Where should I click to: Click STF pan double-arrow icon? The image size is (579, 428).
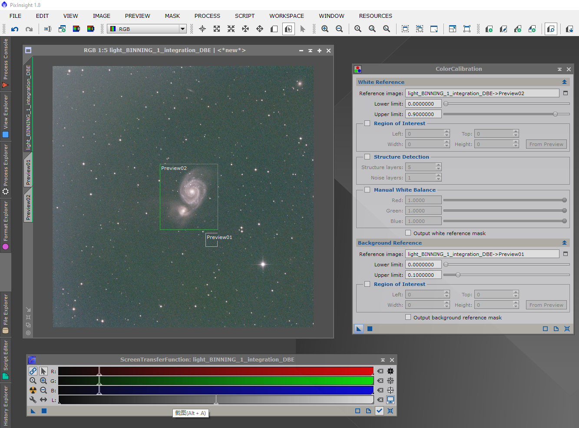(43, 400)
